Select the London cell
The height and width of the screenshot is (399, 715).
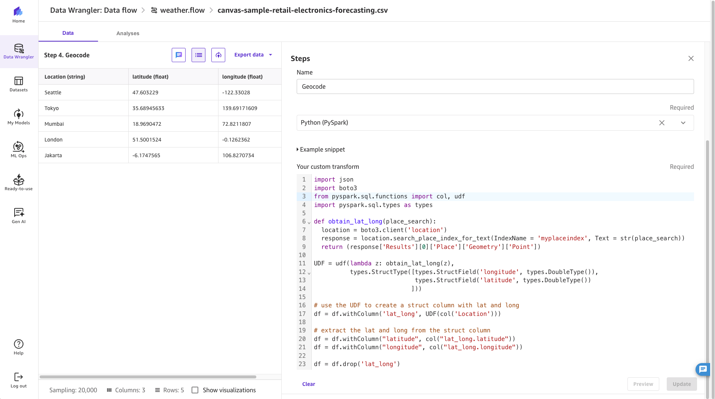(x=83, y=140)
